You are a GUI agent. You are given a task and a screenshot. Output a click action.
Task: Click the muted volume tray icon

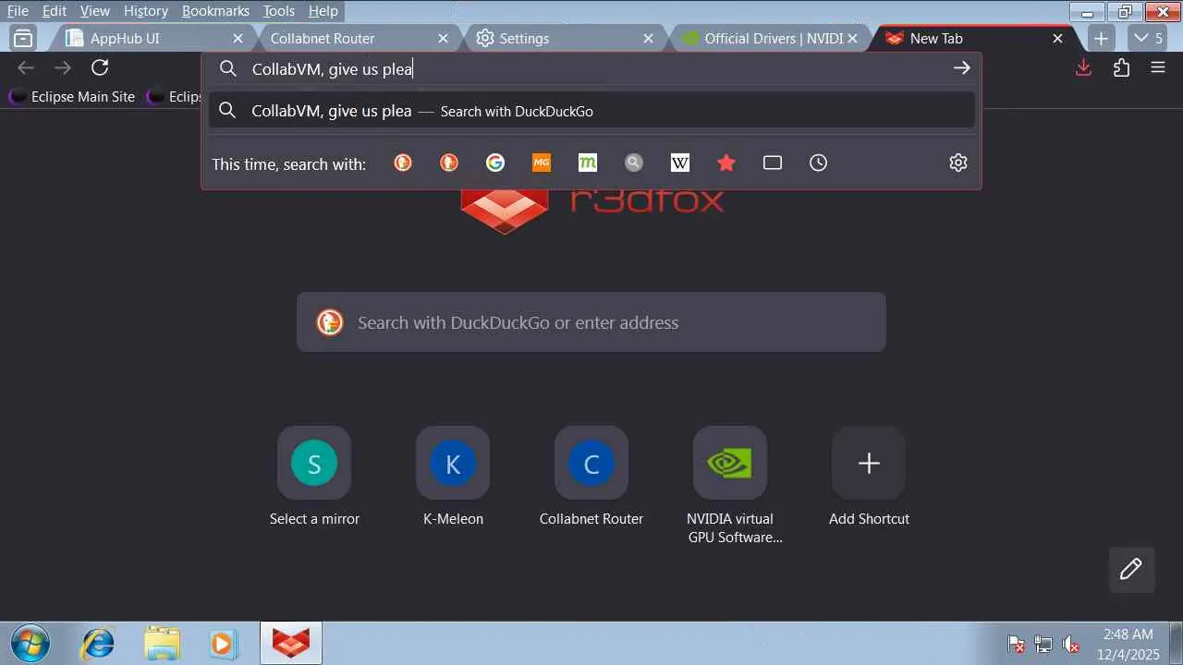[1071, 644]
